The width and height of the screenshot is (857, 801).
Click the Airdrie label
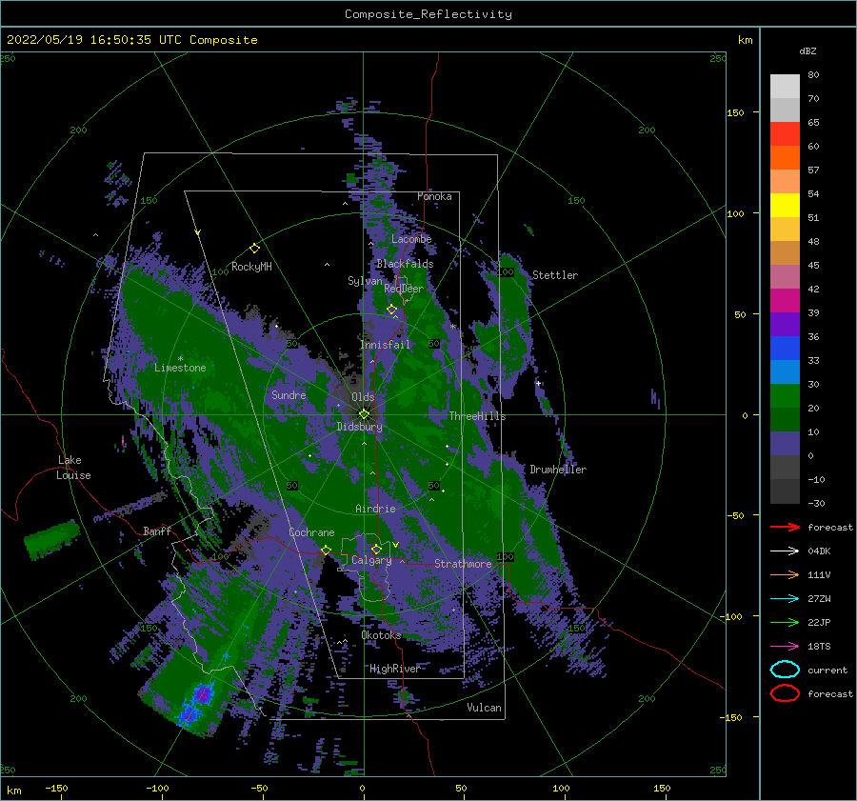click(375, 509)
